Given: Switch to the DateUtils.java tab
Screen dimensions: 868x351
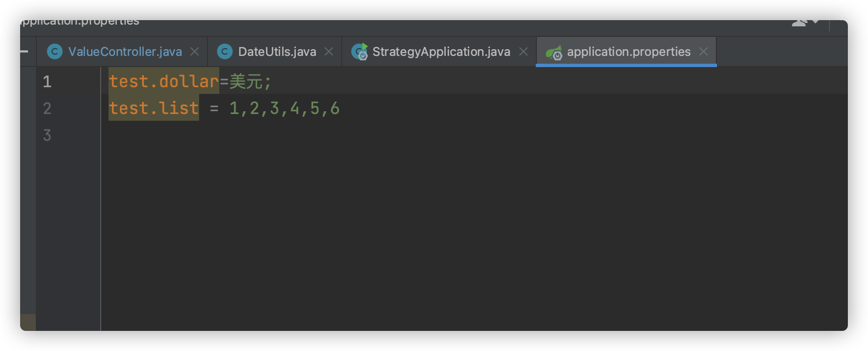Looking at the screenshot, I should pos(277,51).
